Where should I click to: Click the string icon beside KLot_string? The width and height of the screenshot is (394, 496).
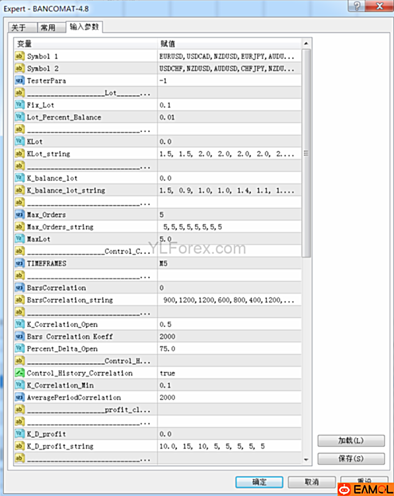coord(20,154)
